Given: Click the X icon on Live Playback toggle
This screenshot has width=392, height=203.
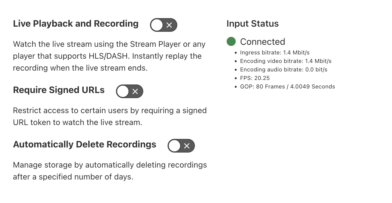Looking at the screenshot, I should [x=170, y=25].
